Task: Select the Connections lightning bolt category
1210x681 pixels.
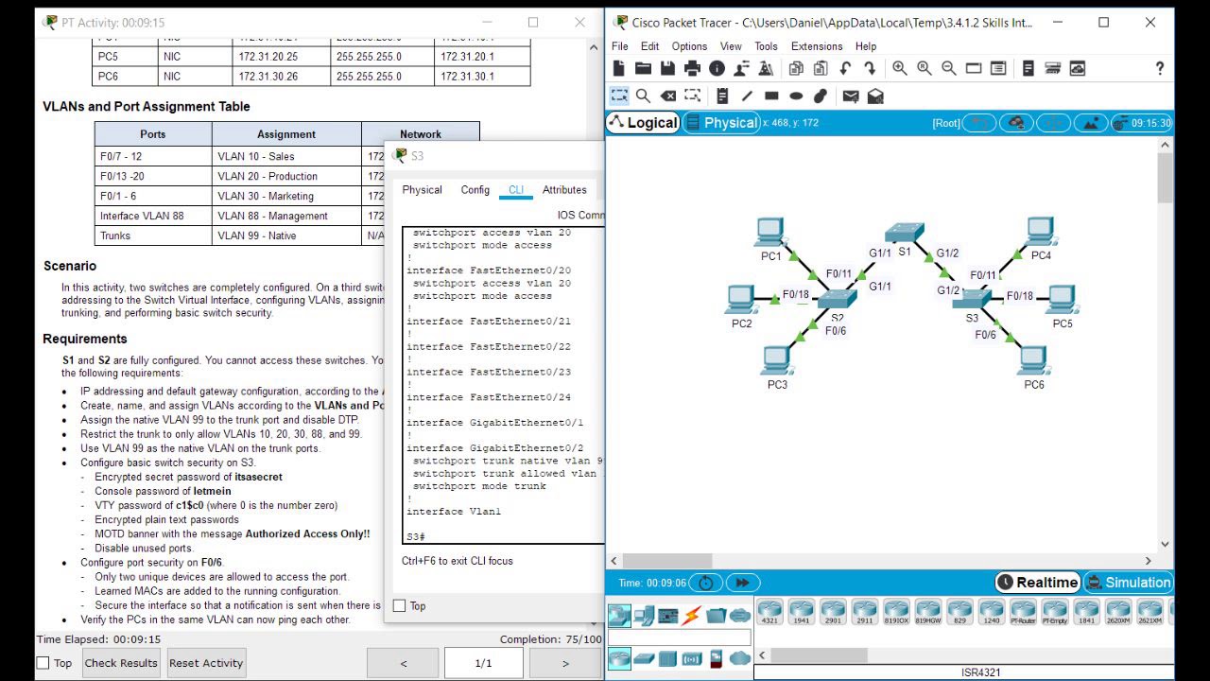Action: (692, 616)
